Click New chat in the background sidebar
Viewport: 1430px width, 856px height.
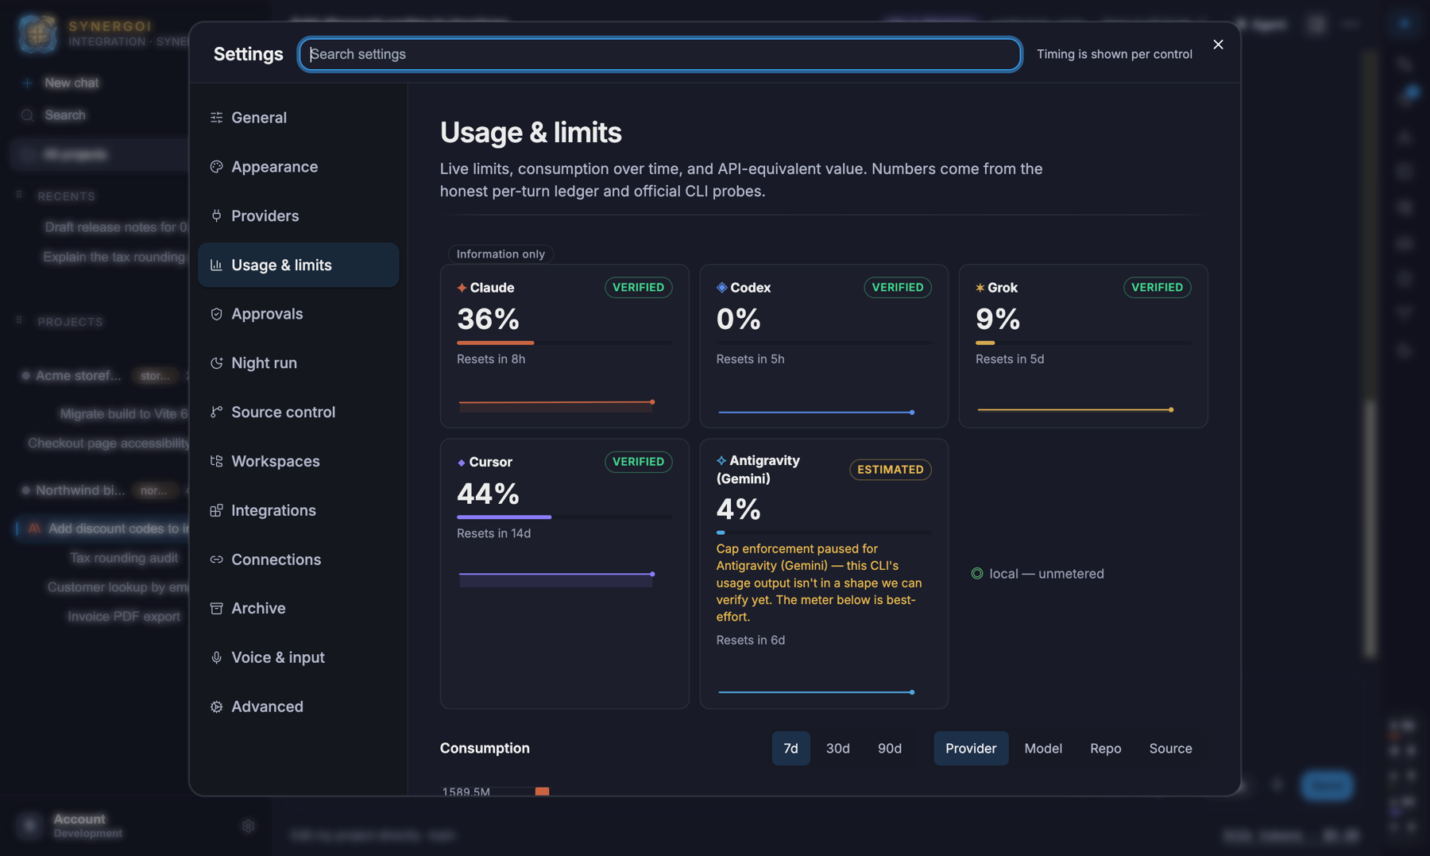pyautogui.click(x=71, y=83)
